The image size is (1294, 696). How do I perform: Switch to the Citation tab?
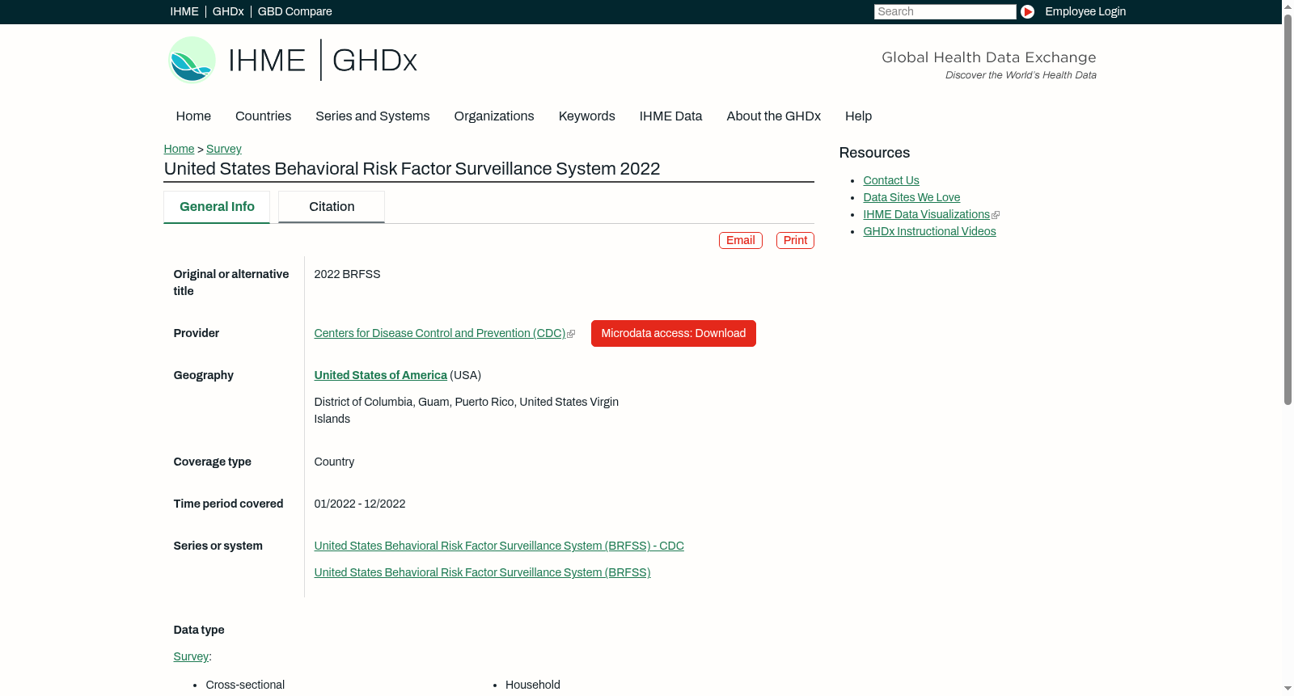point(332,207)
